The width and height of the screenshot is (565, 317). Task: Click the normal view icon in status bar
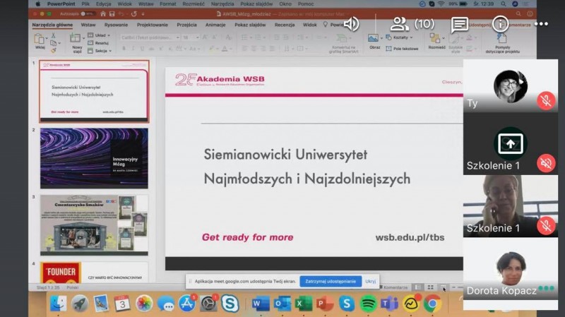417,287
